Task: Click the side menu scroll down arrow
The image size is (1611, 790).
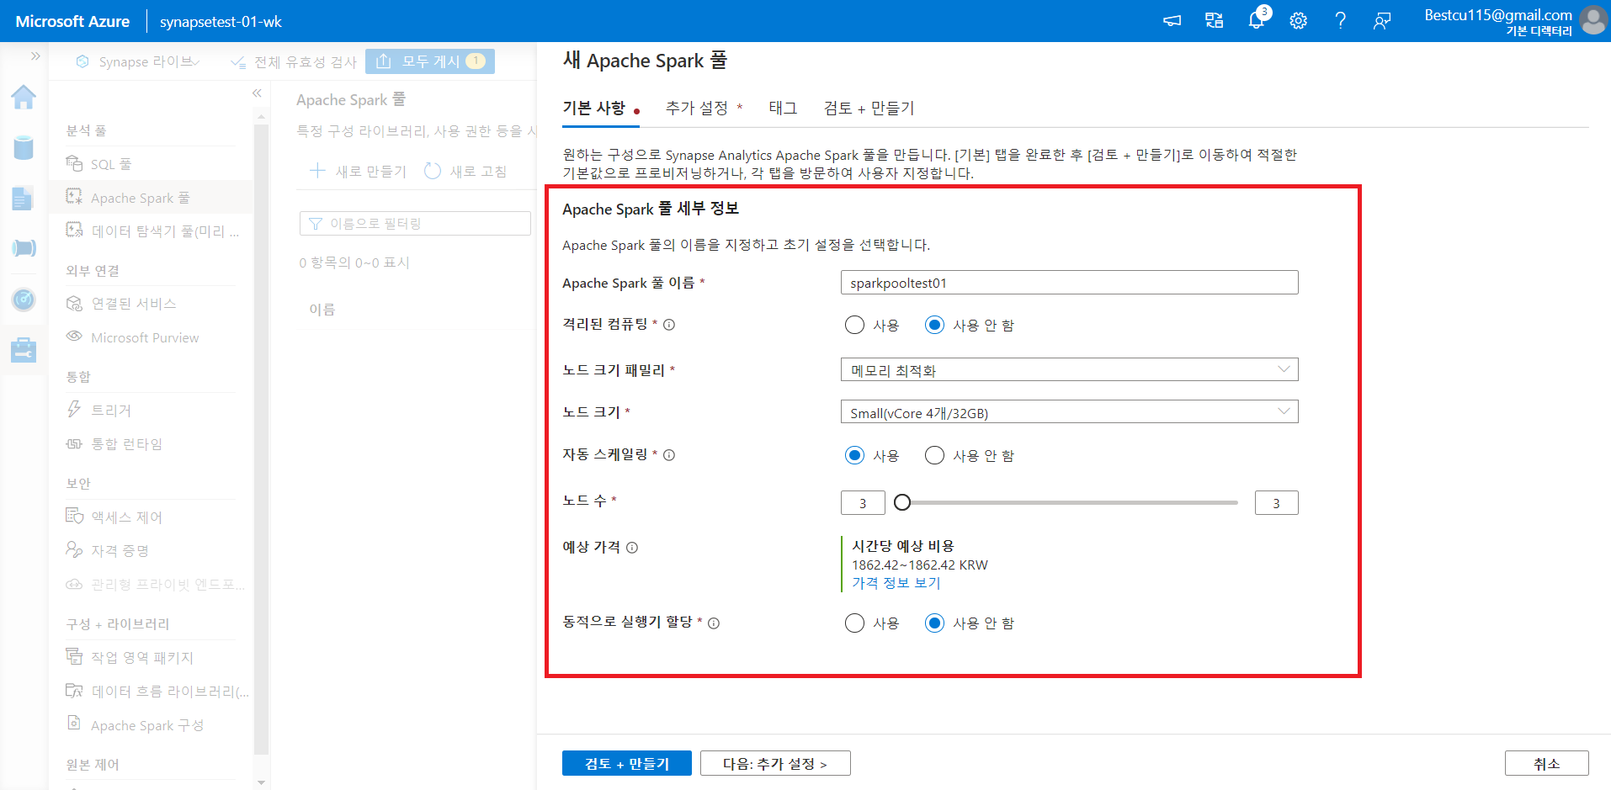Action: pos(261,782)
